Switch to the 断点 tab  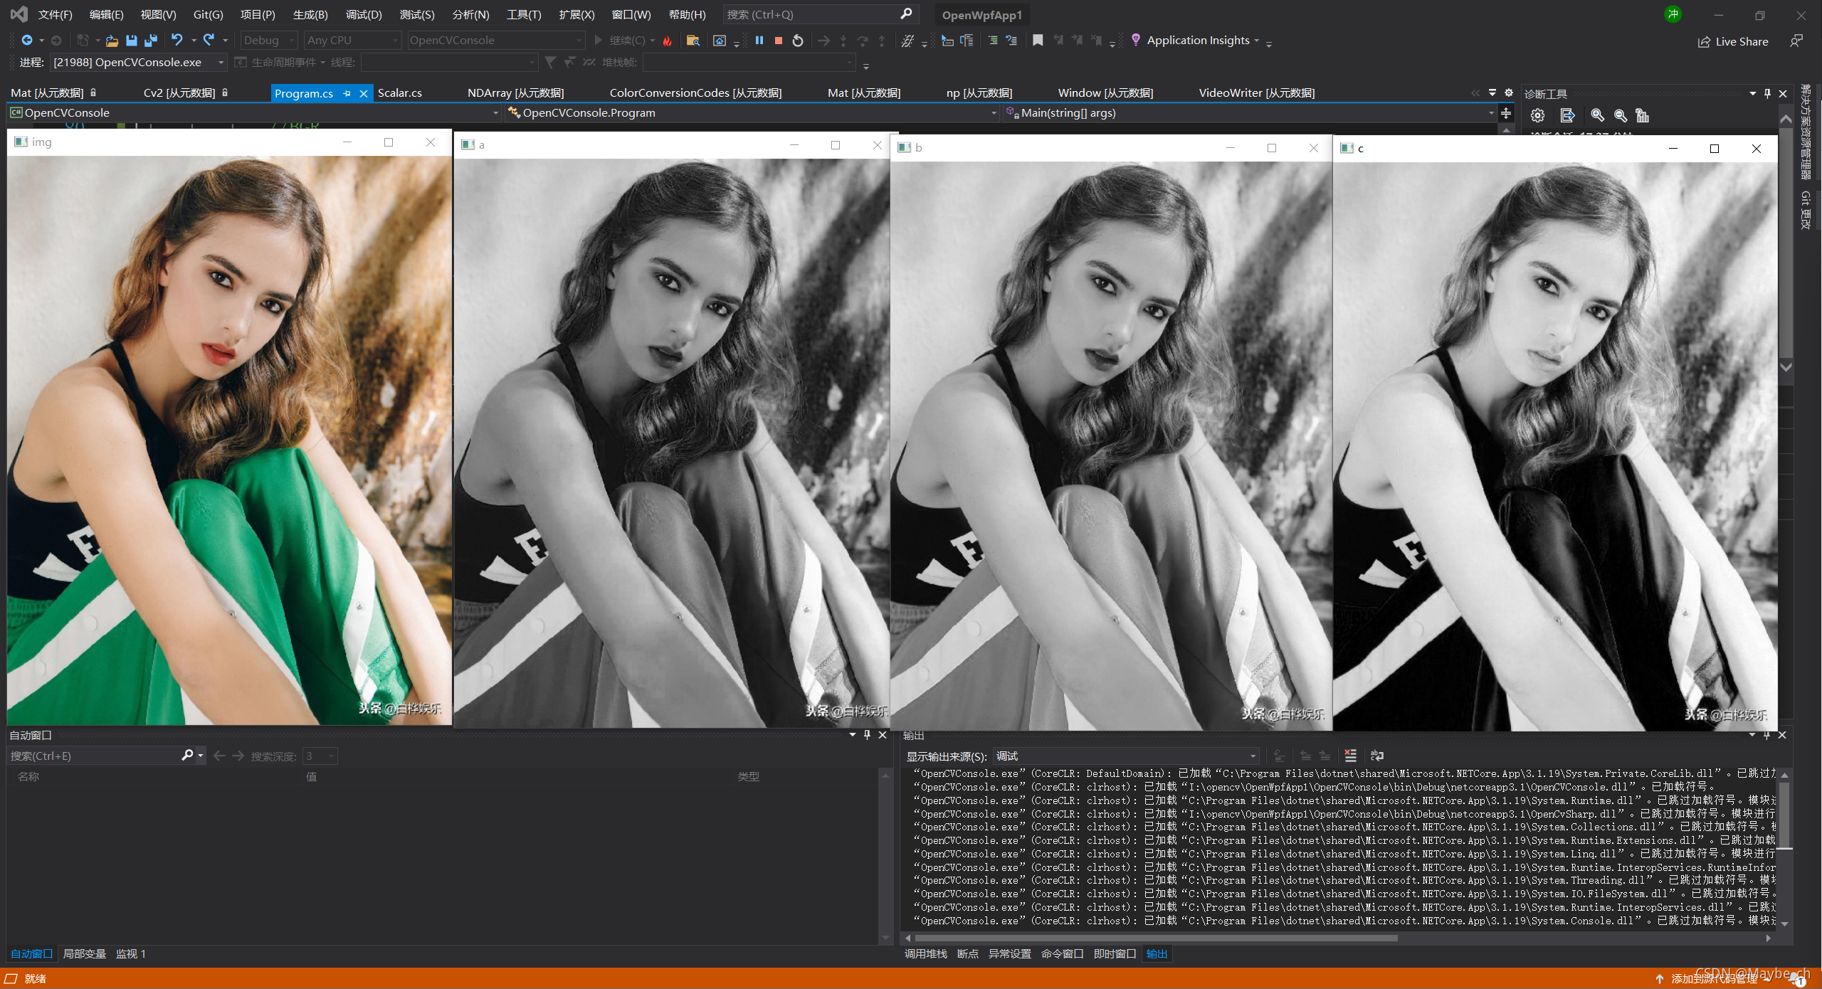(x=967, y=954)
